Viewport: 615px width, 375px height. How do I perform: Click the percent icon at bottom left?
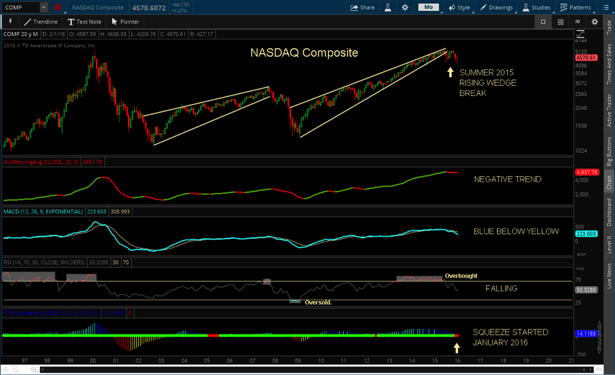click(35, 370)
